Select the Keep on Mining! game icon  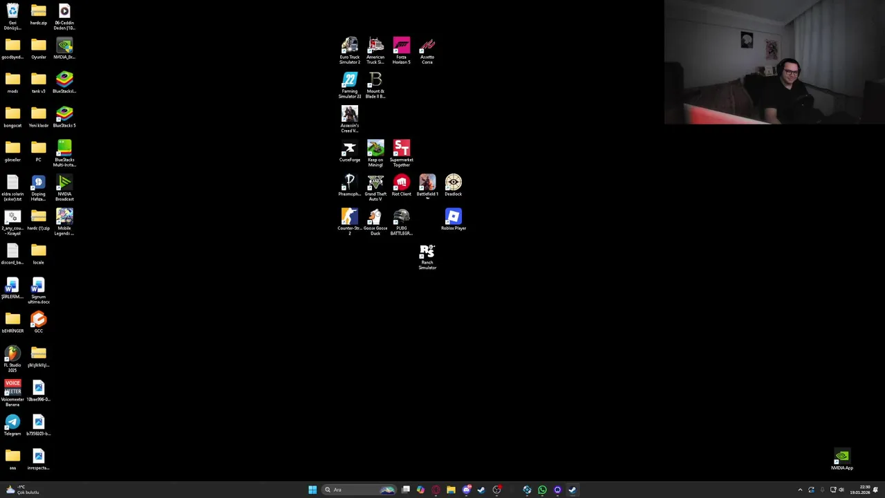(375, 154)
